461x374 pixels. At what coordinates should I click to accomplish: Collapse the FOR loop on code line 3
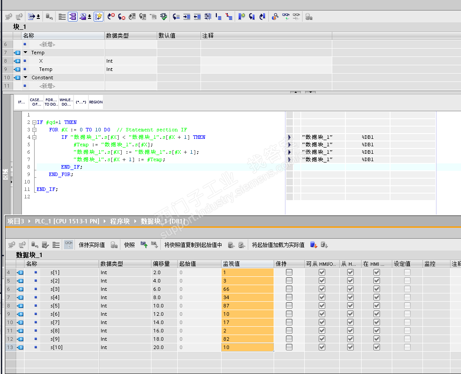pos(34,130)
